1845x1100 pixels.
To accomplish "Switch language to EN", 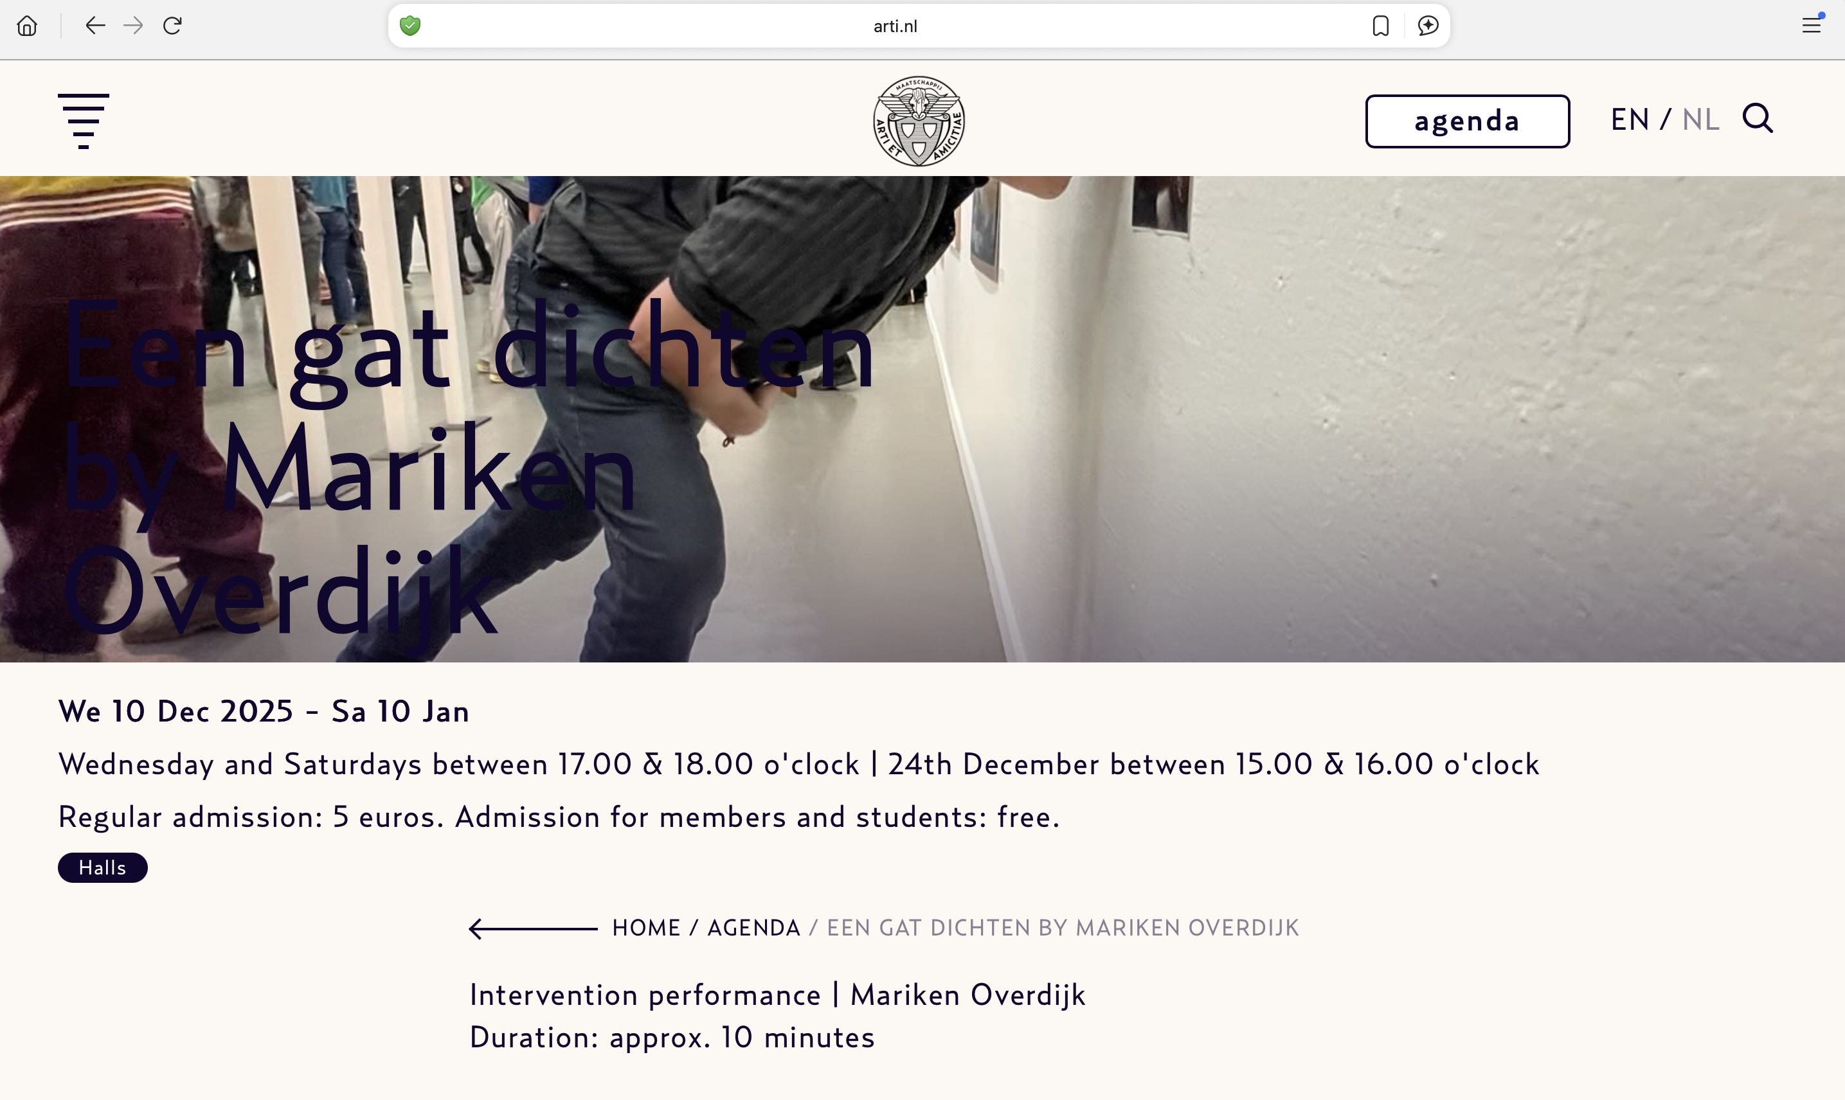I will click(1629, 120).
